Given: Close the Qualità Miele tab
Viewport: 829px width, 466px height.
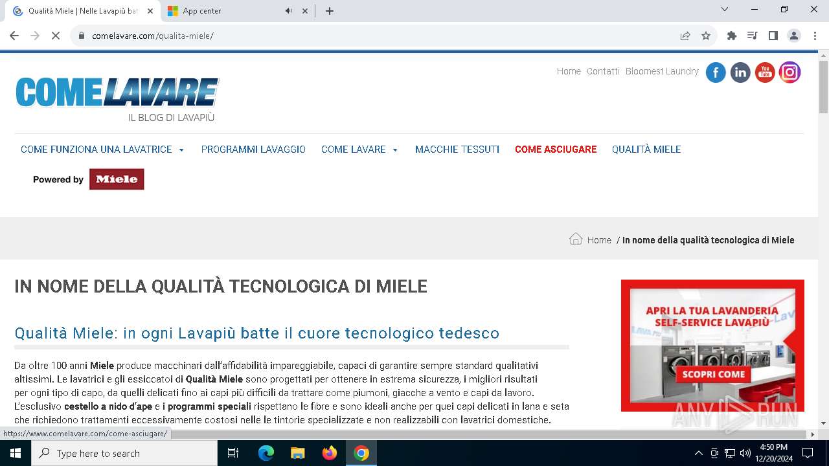Looking at the screenshot, I should (x=150, y=11).
